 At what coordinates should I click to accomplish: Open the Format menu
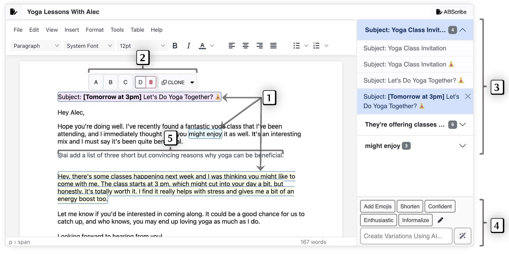pos(95,30)
